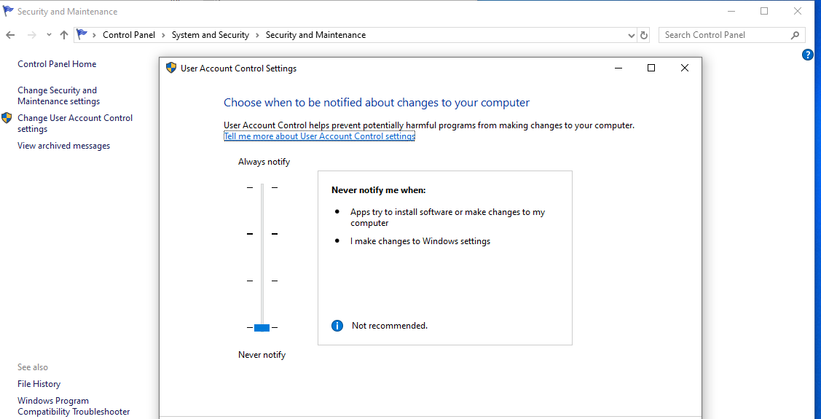Set UAC slider to Always notify tick

coord(262,187)
